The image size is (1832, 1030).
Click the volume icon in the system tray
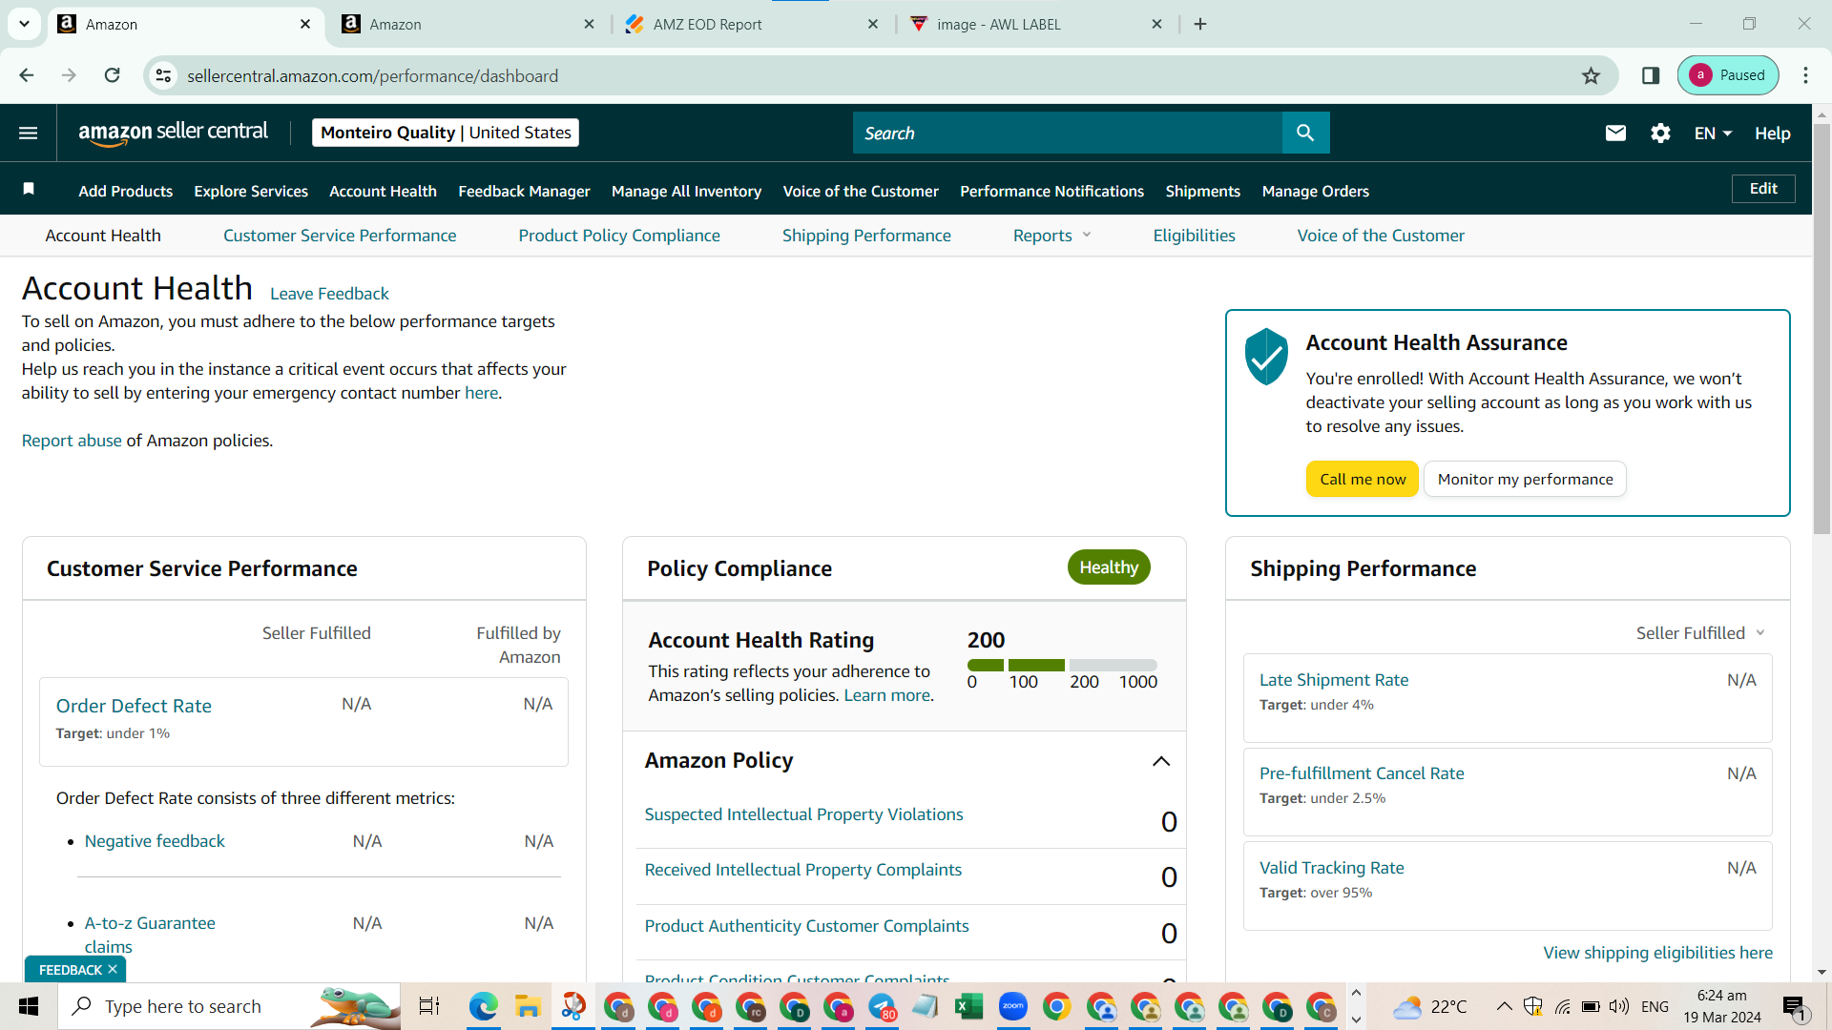1619,1006
